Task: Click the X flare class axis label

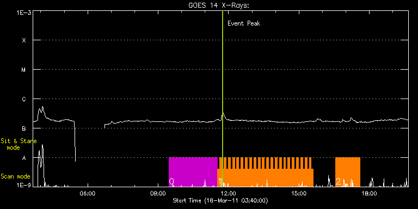Action: tap(24, 40)
